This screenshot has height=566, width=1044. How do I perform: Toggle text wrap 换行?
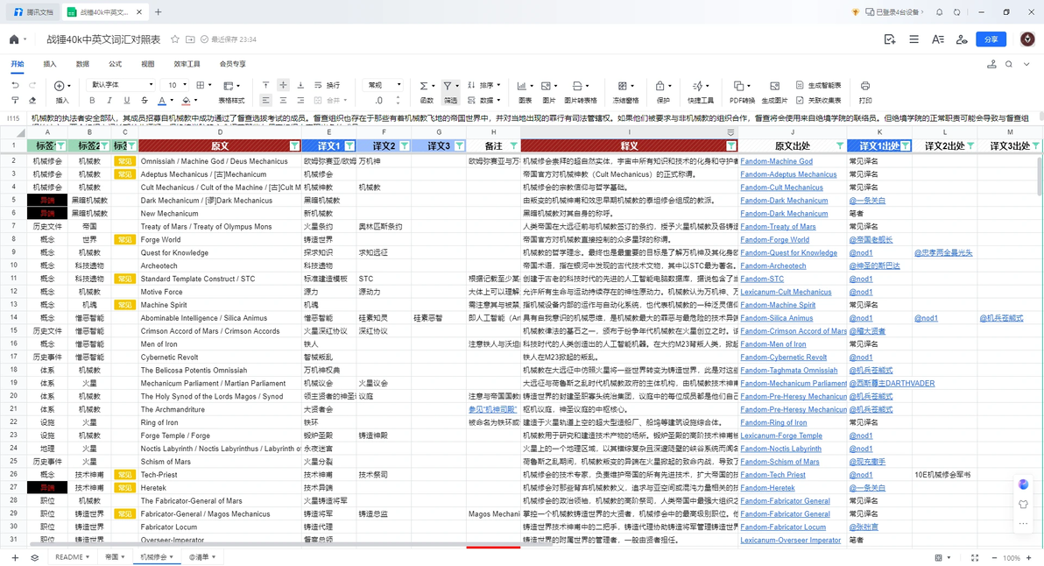327,85
